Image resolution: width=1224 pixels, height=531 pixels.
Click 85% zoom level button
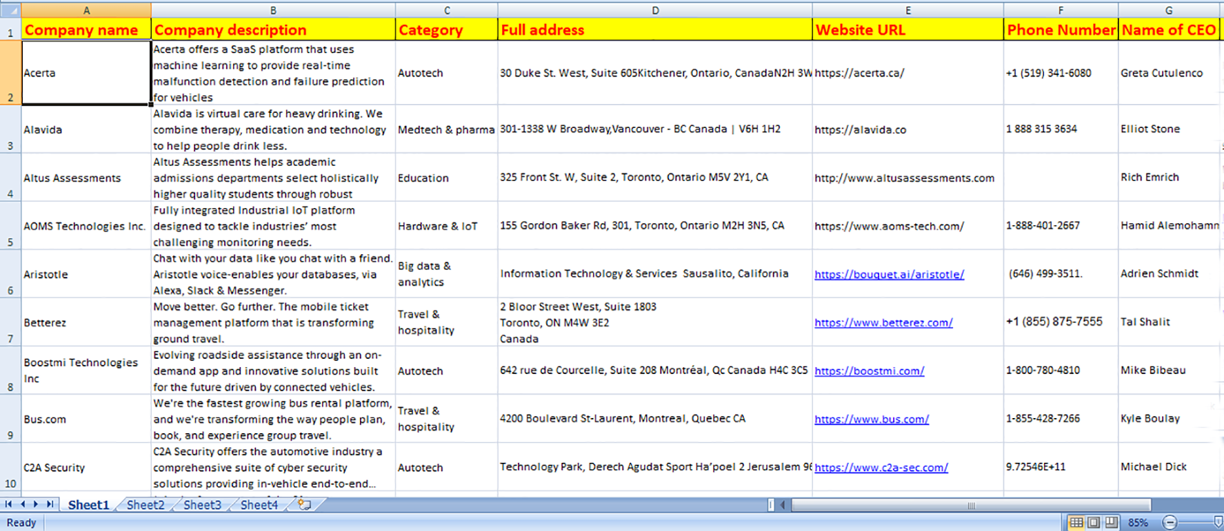pos(1138,523)
